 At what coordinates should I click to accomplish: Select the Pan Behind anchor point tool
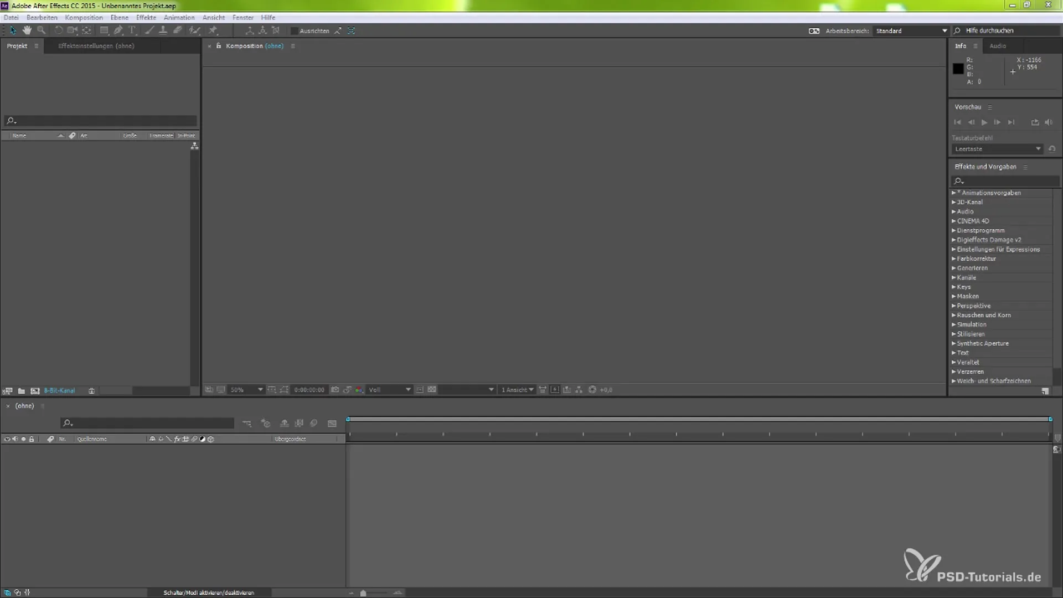point(87,30)
